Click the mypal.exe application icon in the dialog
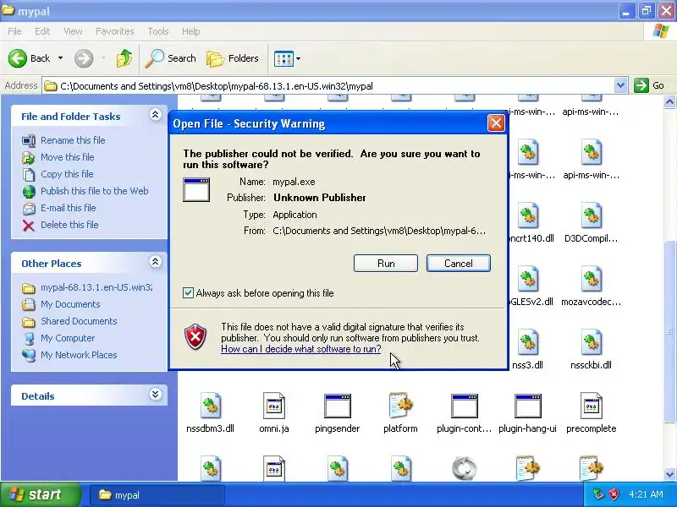The width and height of the screenshot is (677, 507). coord(196,189)
